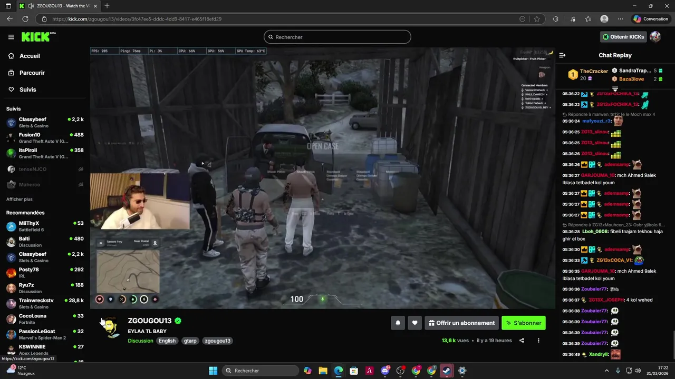The width and height of the screenshot is (675, 379).
Task: Click chat username Xandryll
Action: [599, 355]
